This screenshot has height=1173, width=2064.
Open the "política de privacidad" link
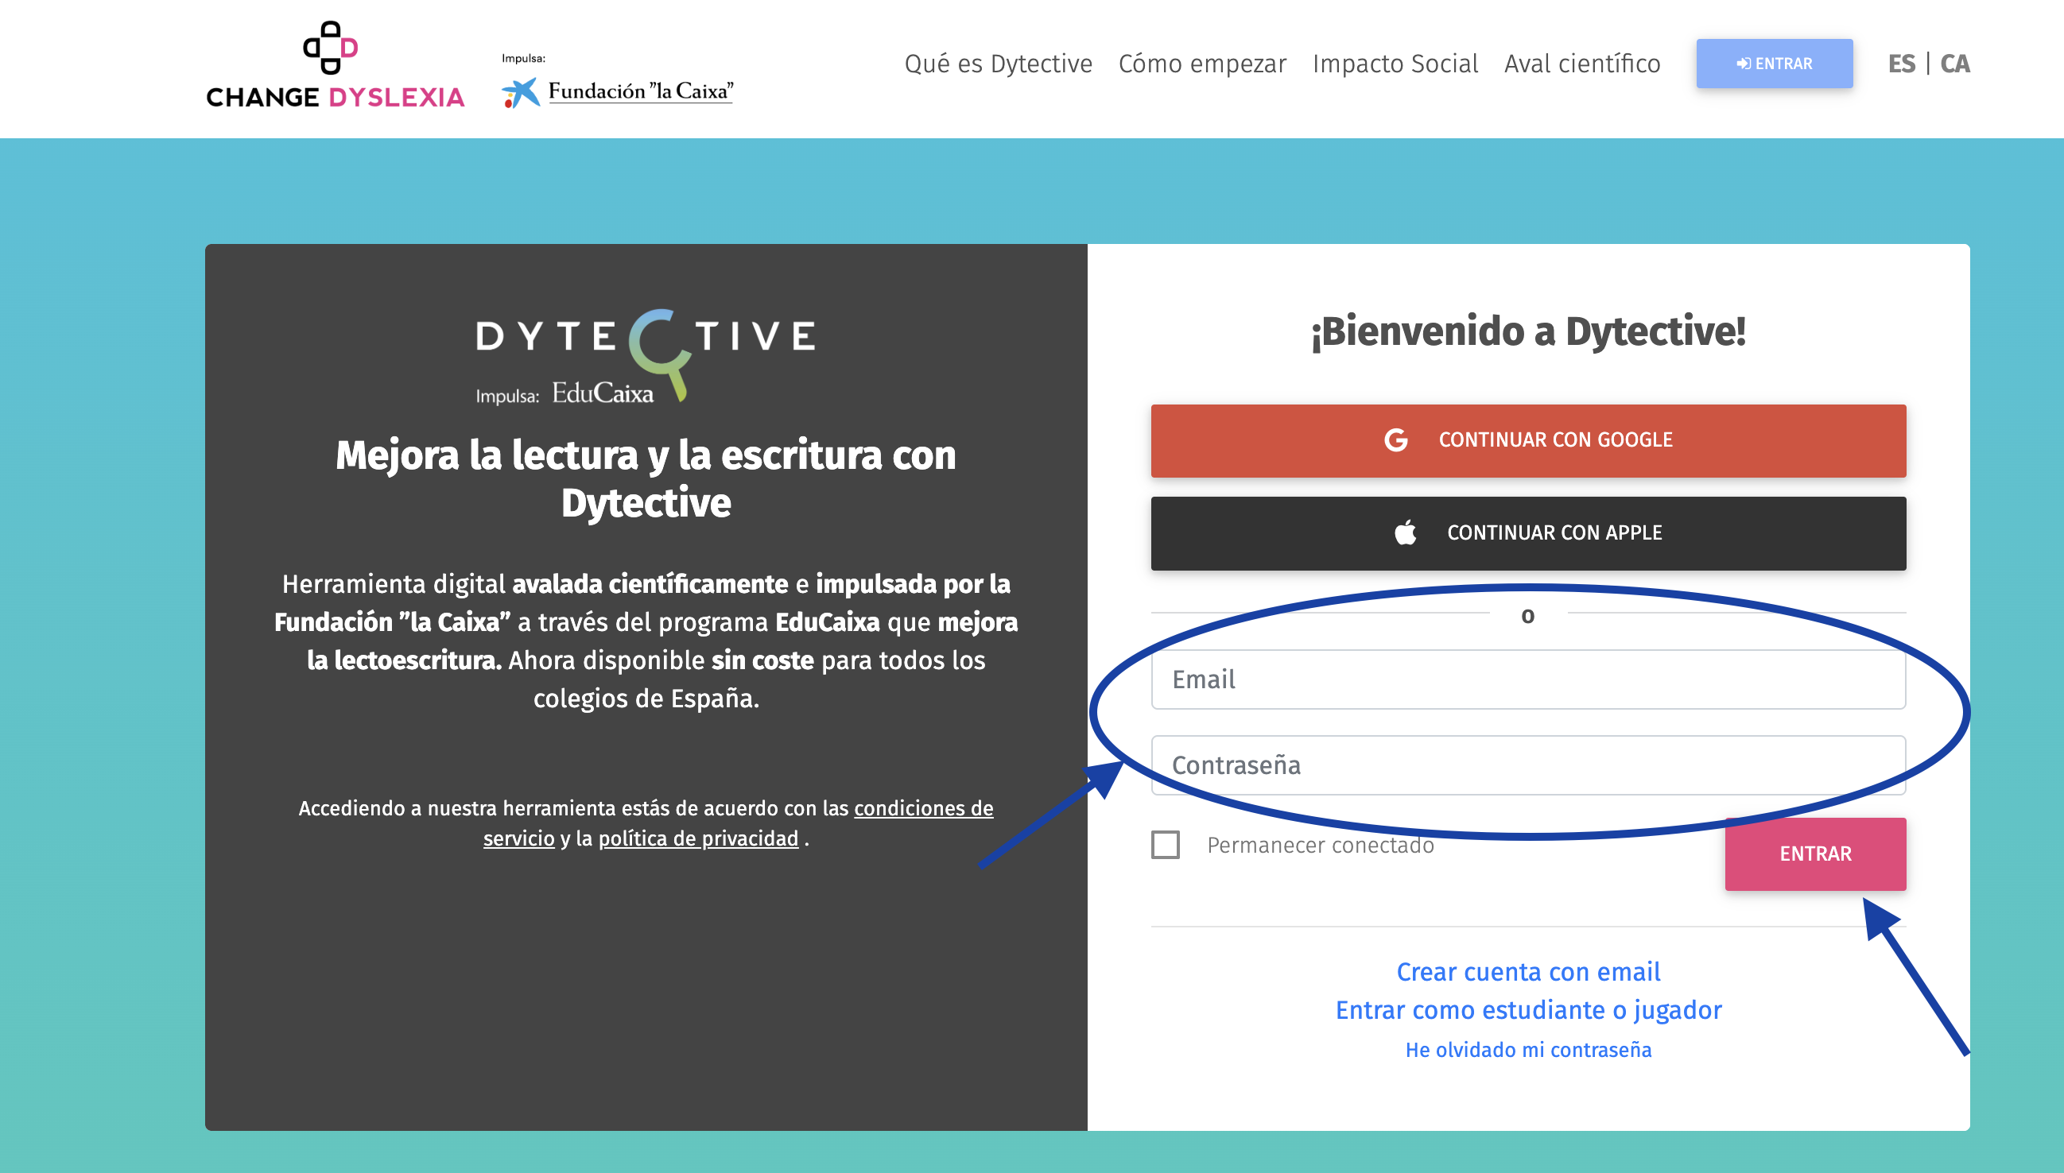click(x=698, y=838)
